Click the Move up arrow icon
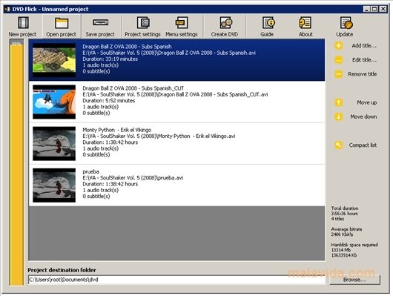This screenshot has height=296, width=393. pos(338,102)
